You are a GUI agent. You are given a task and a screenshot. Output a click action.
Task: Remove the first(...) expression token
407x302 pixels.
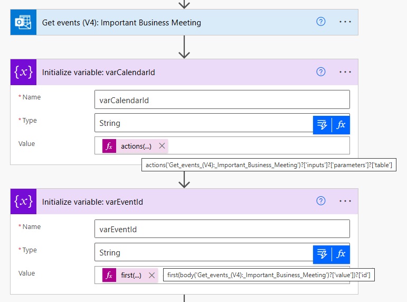click(152, 275)
